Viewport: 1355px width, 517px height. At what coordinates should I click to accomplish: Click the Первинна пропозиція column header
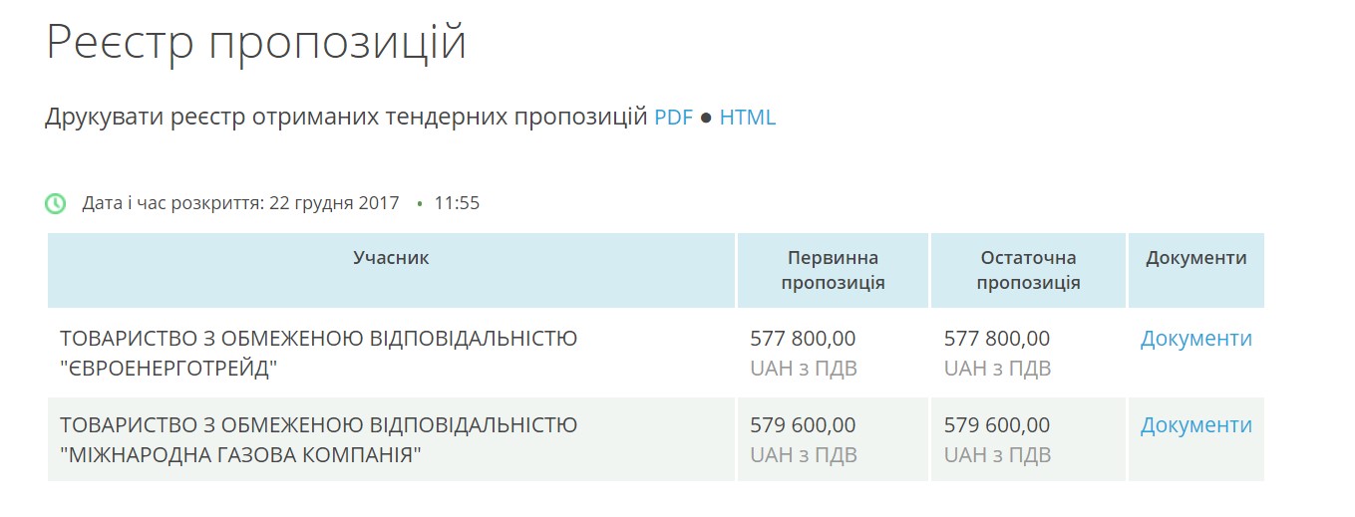[833, 270]
